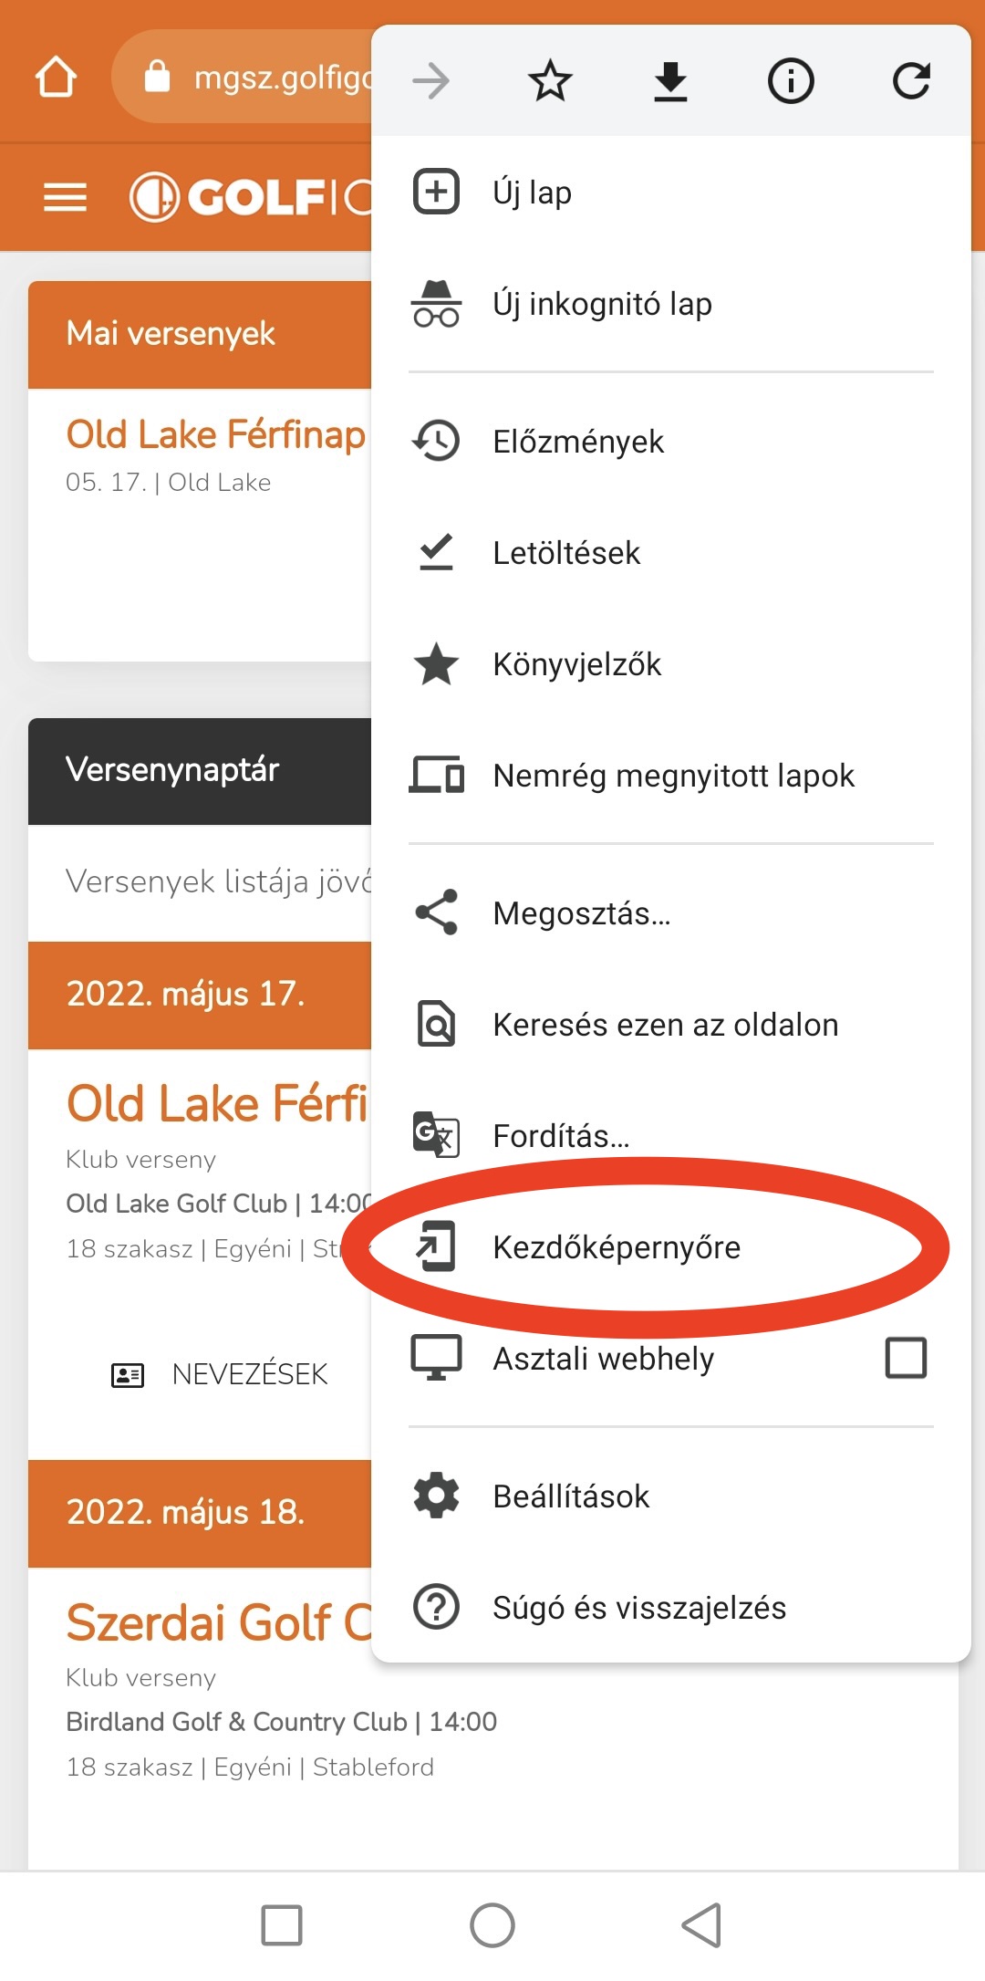Go forward with the arrow icon
Image resolution: width=985 pixels, height=1981 pixels.
pos(430,80)
